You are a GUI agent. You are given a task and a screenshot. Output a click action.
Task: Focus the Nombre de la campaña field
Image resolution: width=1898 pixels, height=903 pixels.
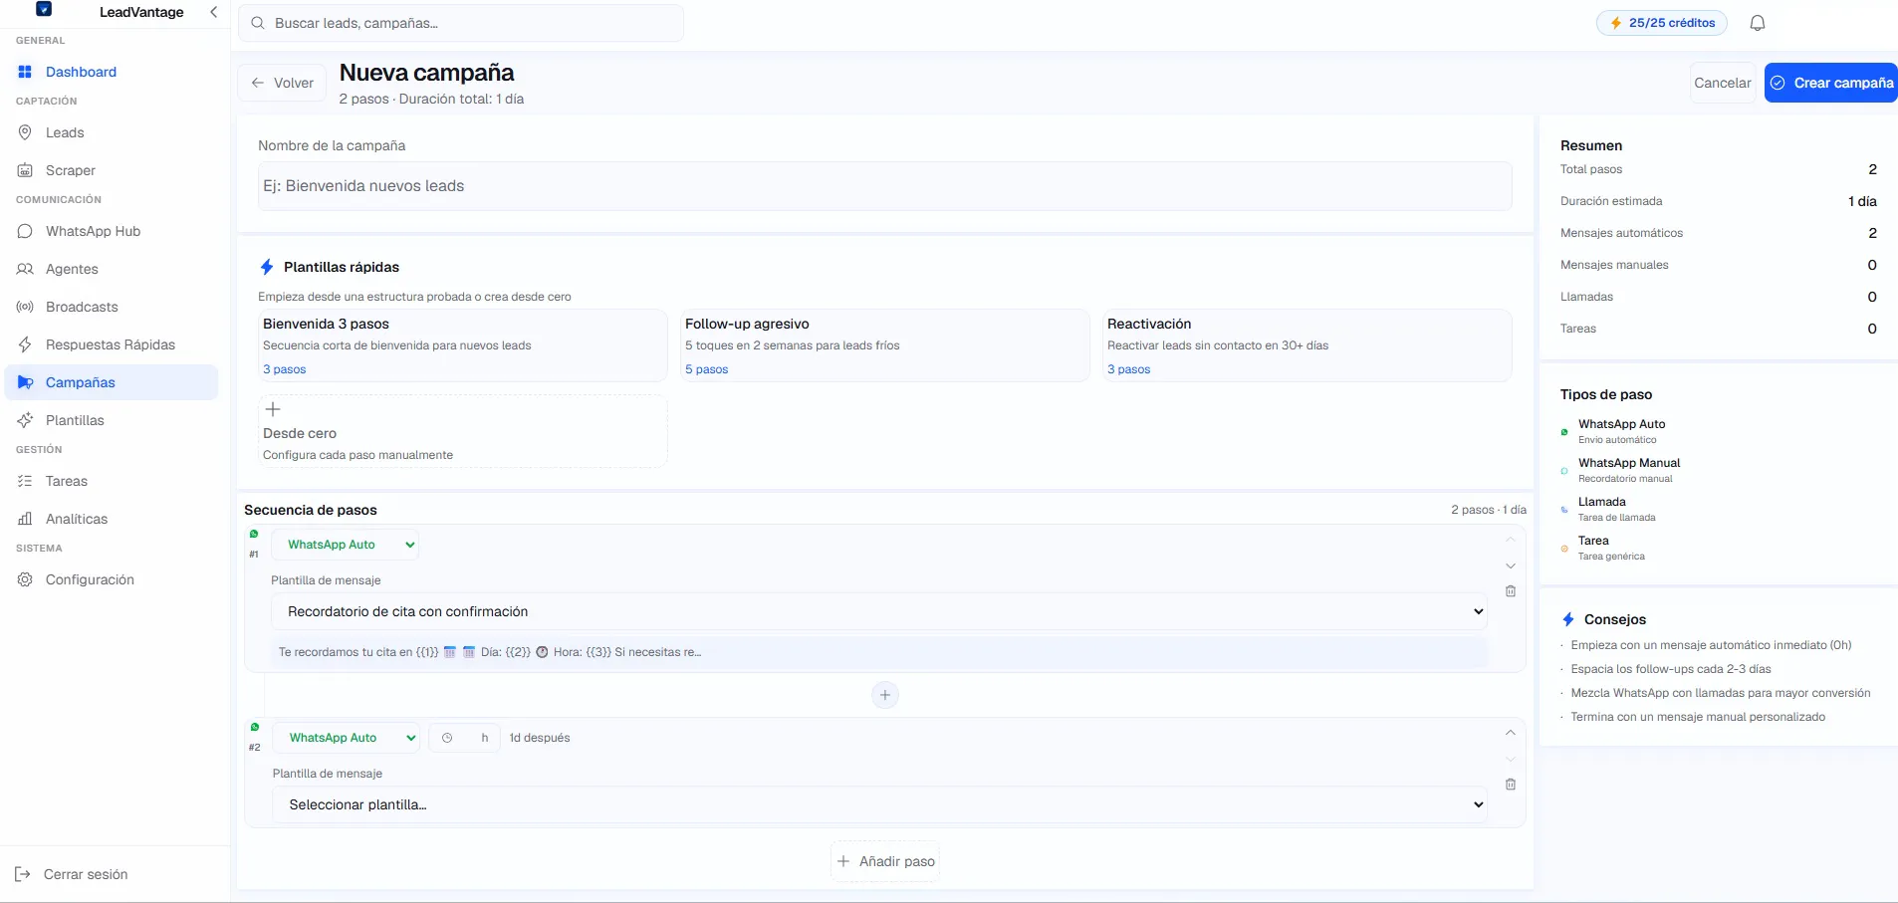coord(884,186)
